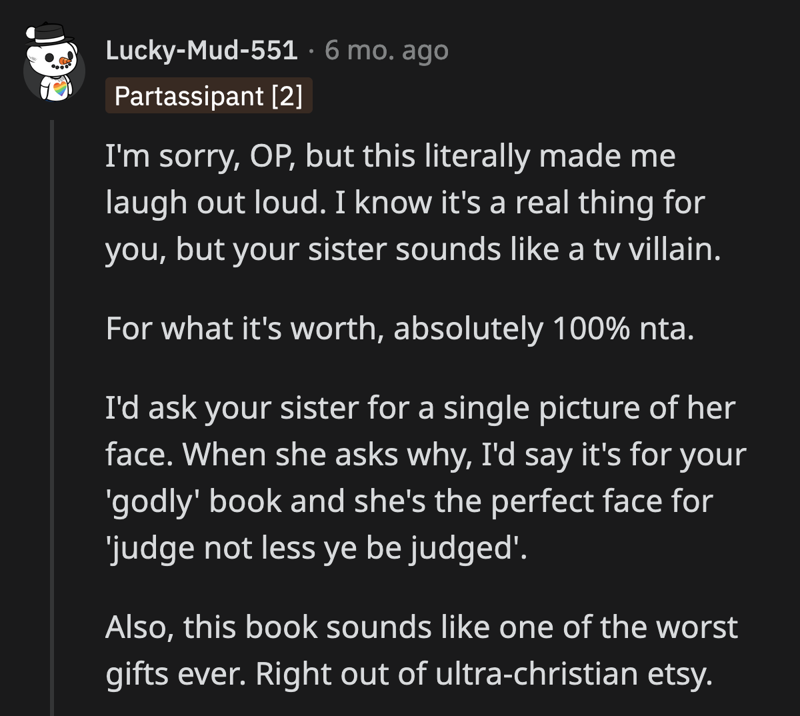
Task: Open the Lucky-Mud-551 username profile link
Action: (x=201, y=50)
